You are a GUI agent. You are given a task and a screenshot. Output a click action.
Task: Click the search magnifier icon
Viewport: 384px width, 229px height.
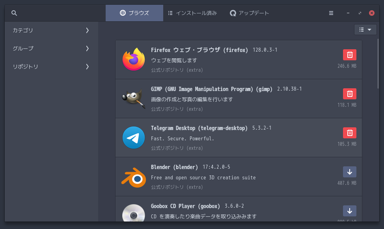coord(14,13)
